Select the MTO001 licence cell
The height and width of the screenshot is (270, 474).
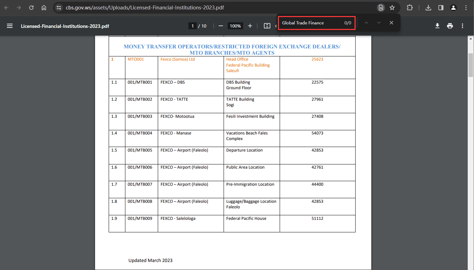[x=141, y=68]
